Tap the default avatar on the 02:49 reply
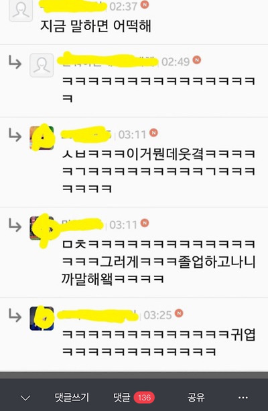The image size is (268, 411). [42, 66]
